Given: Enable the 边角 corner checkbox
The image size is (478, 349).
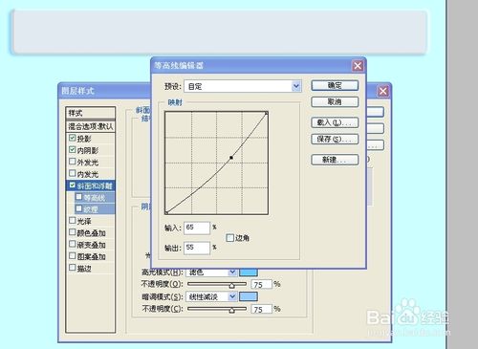Looking at the screenshot, I should [229, 238].
